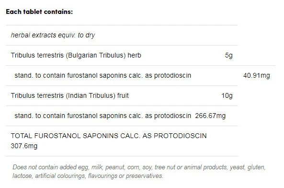Click the 10g amount value
284x188 pixels.
click(x=227, y=95)
